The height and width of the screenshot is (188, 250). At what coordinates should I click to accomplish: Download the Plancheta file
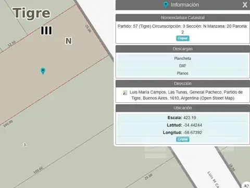tap(183, 58)
